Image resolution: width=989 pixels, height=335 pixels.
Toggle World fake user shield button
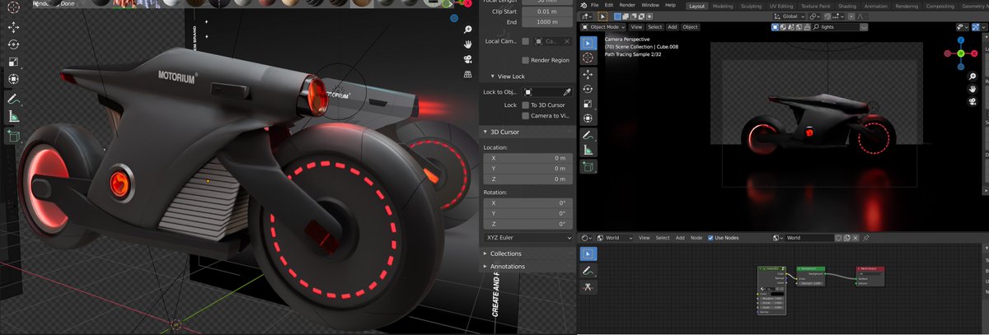point(839,238)
